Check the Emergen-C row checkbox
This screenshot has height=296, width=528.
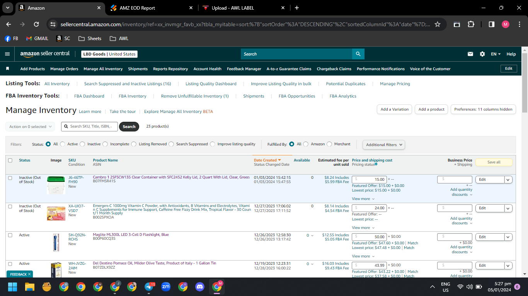(x=10, y=206)
